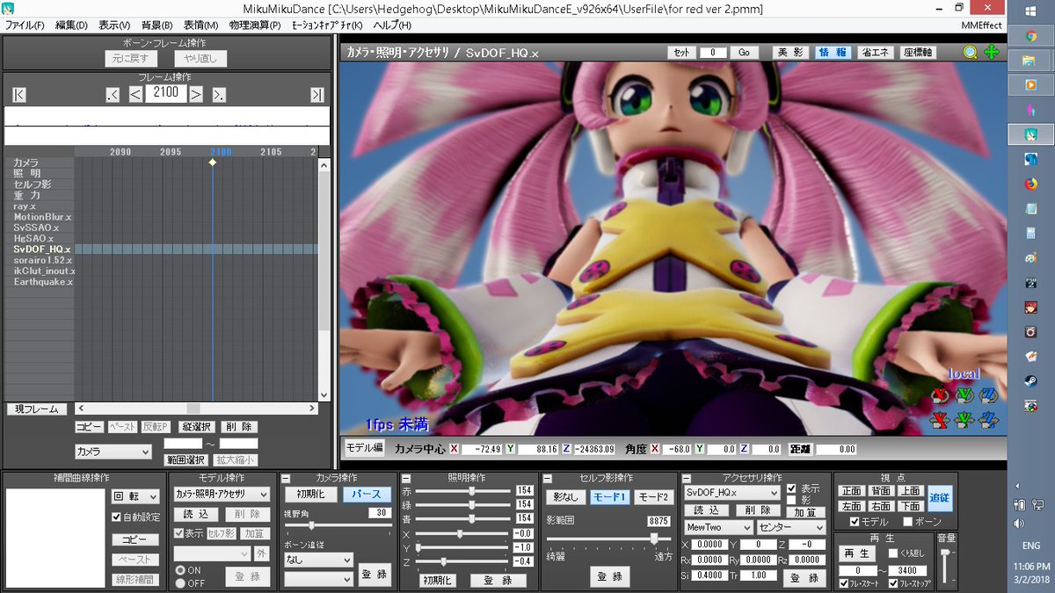The width and height of the screenshot is (1055, 593).
Task: Click the 追従 follow button
Action: pyautogui.click(x=940, y=498)
